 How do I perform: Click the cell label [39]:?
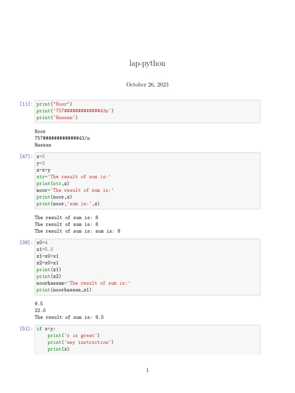pos(27,243)
